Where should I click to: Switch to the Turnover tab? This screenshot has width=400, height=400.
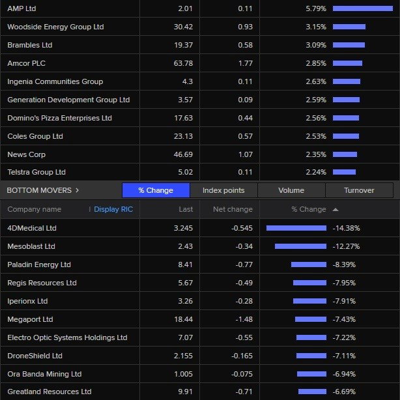359,190
